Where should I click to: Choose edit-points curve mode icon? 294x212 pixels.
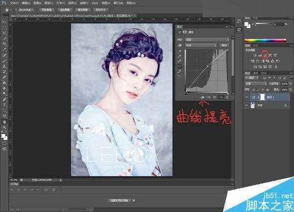[x=180, y=66]
